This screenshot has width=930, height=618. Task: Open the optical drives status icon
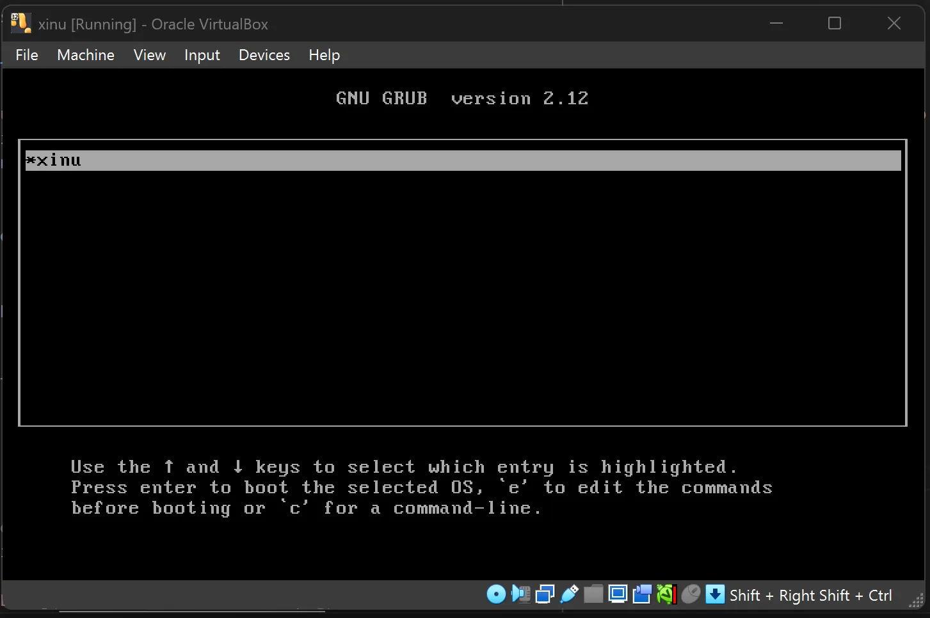click(496, 594)
